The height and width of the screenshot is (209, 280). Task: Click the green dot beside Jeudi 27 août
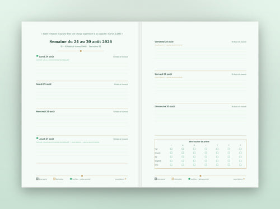pos(38,138)
